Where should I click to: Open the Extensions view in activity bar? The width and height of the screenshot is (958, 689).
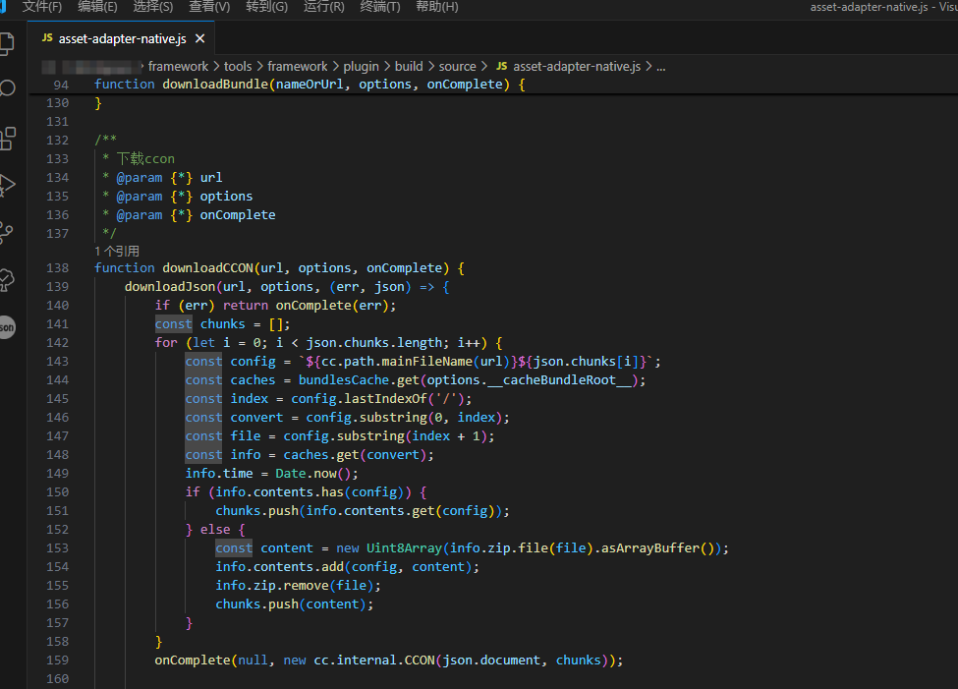pyautogui.click(x=6, y=138)
